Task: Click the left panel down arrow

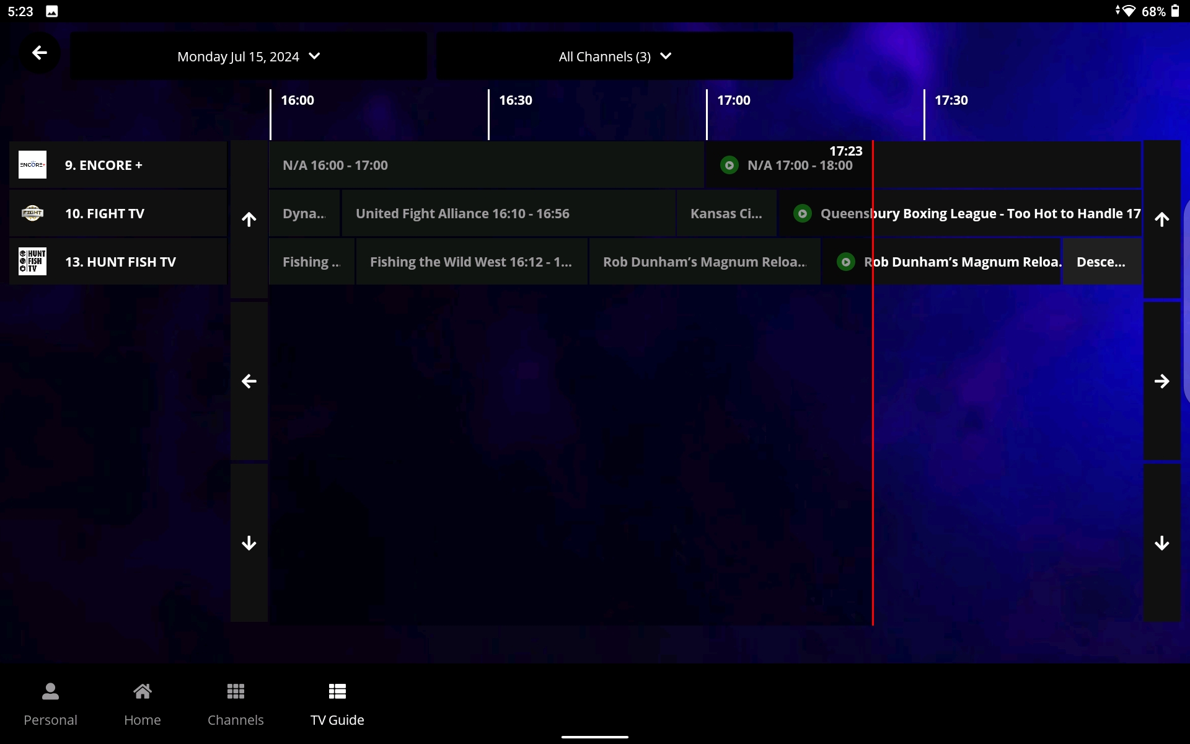Action: tap(249, 543)
